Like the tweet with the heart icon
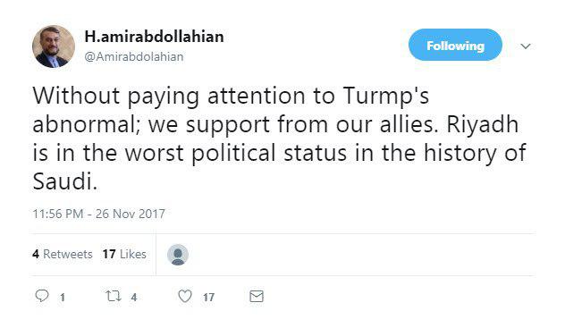565x328 pixels. tap(185, 297)
